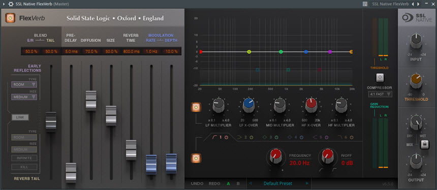Toggle the FlexVerb plugin power button
Viewport: 437px width, 190px height.
pos(10,18)
